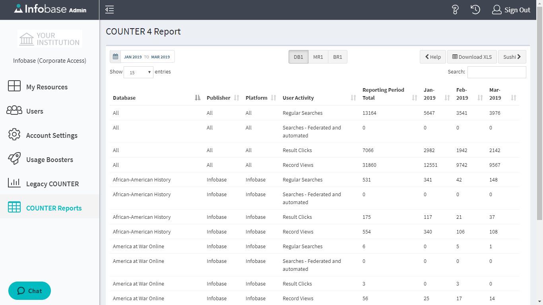Click value 31860 in Record Views row
Image resolution: width=543 pixels, height=305 pixels.
tap(369, 165)
